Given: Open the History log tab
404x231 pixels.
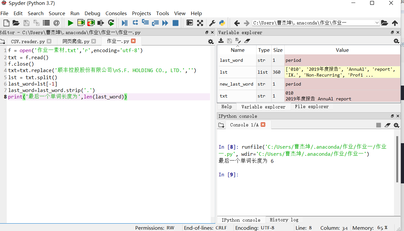Looking at the screenshot, I should point(284,220).
